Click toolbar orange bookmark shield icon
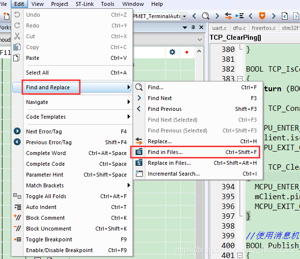 click(x=262, y=16)
